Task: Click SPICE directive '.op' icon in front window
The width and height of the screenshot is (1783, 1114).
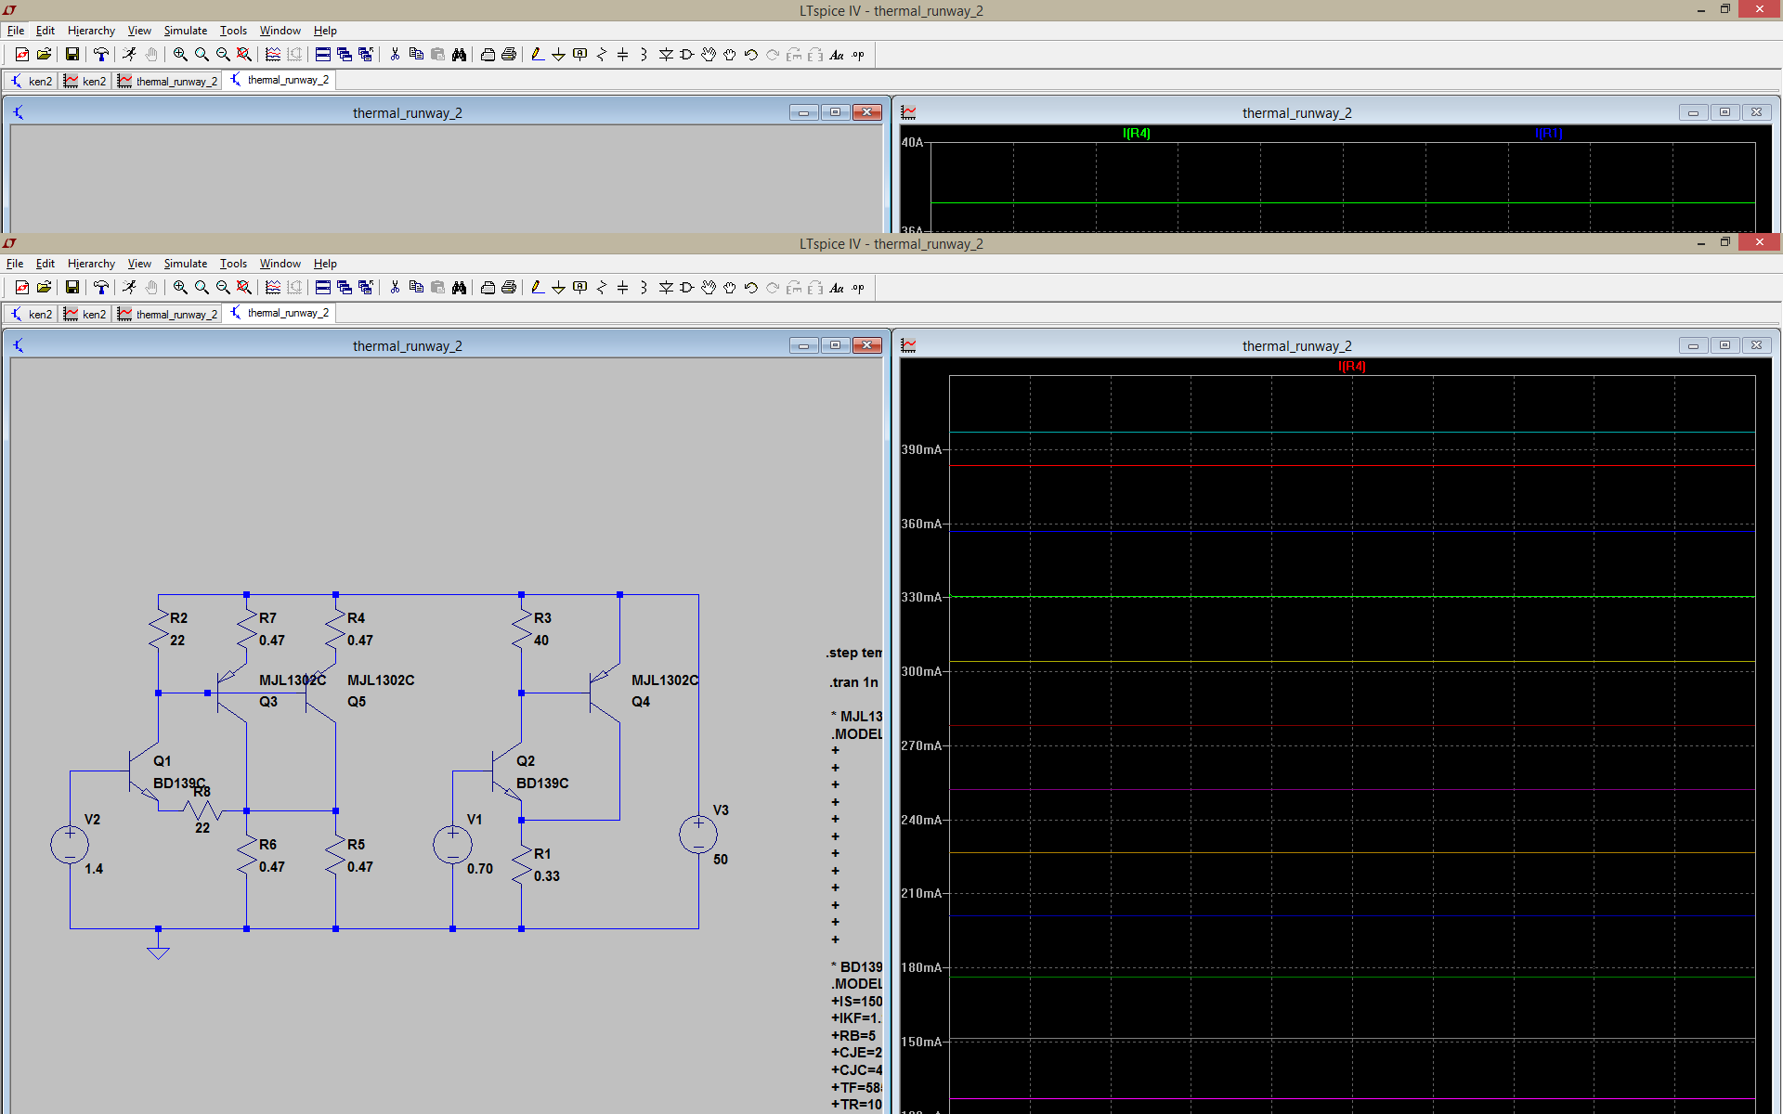Action: 858,288
